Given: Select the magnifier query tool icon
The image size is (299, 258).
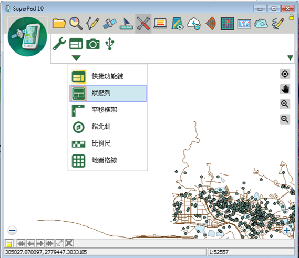Looking at the screenshot, I should (x=76, y=24).
